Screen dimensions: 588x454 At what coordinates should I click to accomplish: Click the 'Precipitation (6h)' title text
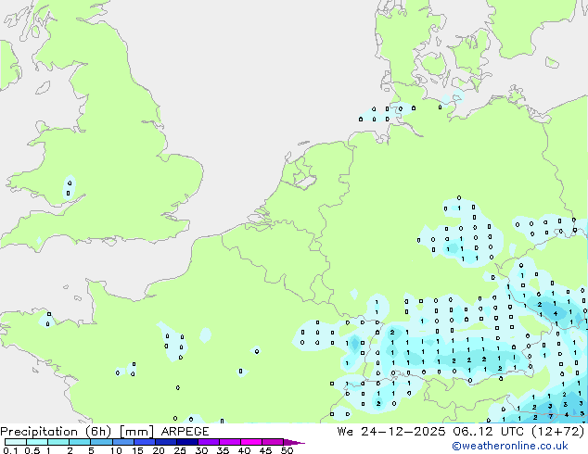[x=56, y=432]
